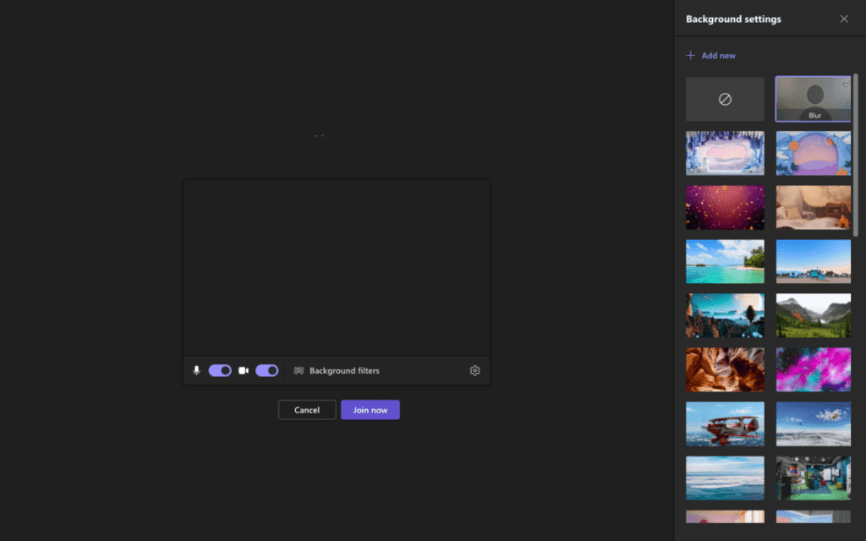Choose the tropical beach background thumbnail
Image resolution: width=866 pixels, height=541 pixels.
(x=725, y=261)
